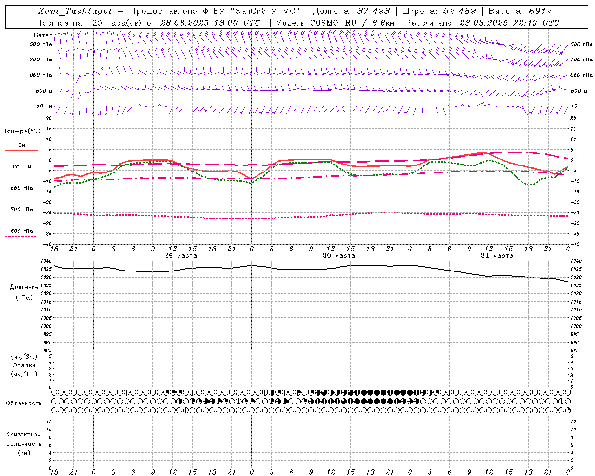595x476 pixels.
Task: Click the green dashed sample under Td 2м
Action: (x=21, y=172)
